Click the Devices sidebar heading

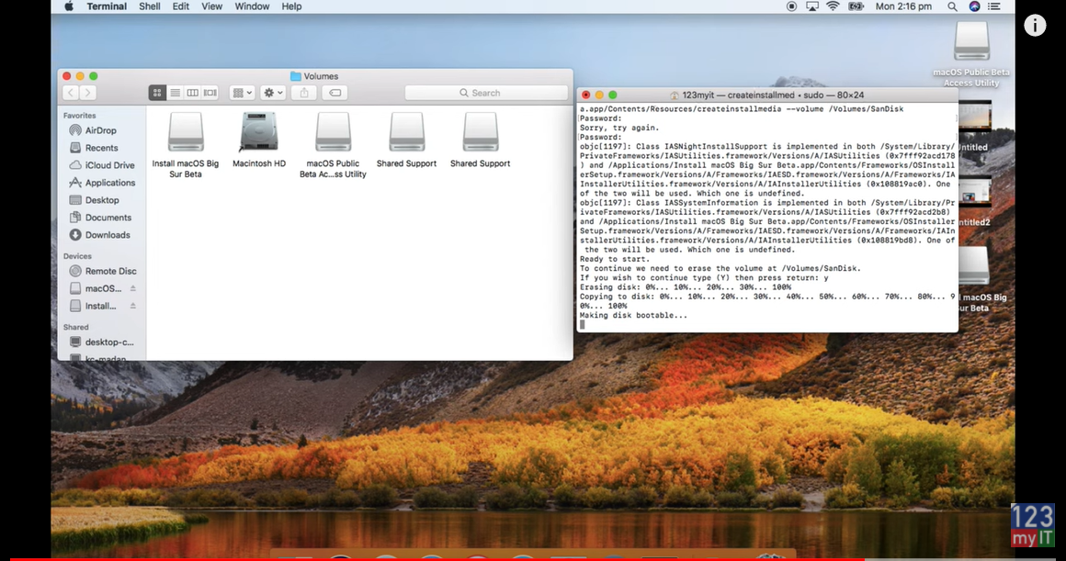[77, 256]
